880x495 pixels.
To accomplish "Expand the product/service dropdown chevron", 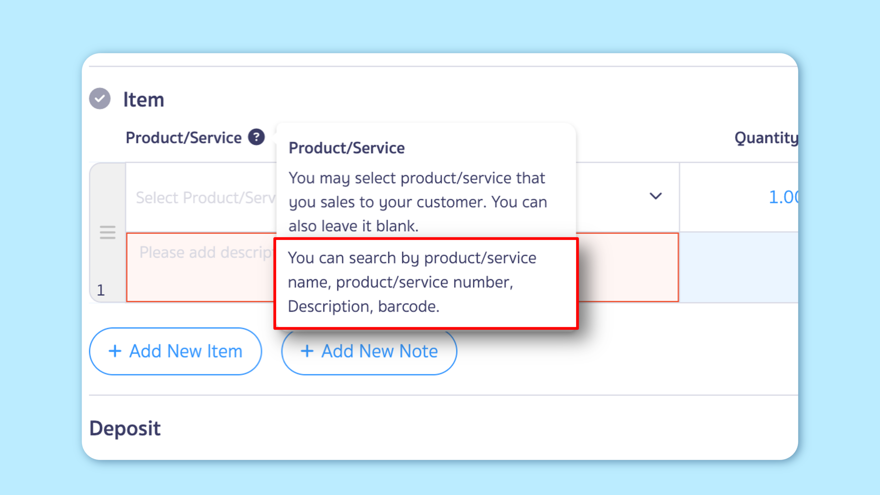I will [656, 196].
